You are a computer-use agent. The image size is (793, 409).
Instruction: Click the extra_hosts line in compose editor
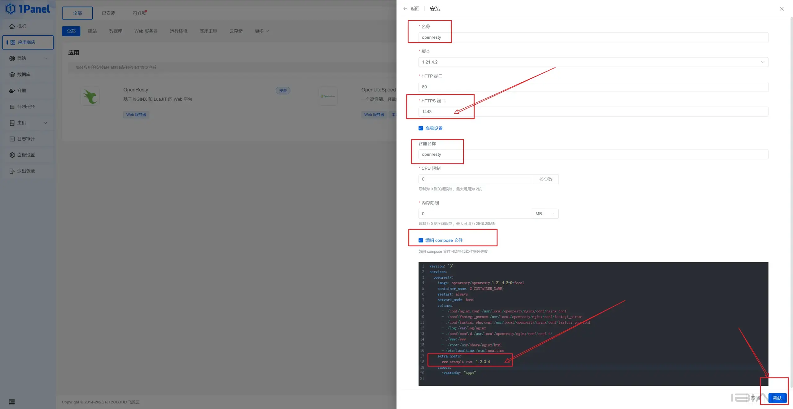[449, 356]
